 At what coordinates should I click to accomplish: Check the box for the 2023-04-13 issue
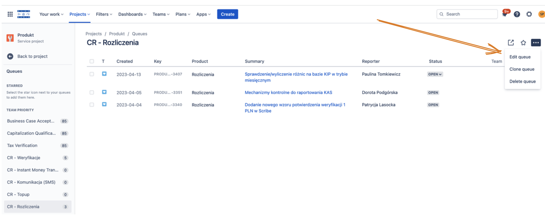92,74
